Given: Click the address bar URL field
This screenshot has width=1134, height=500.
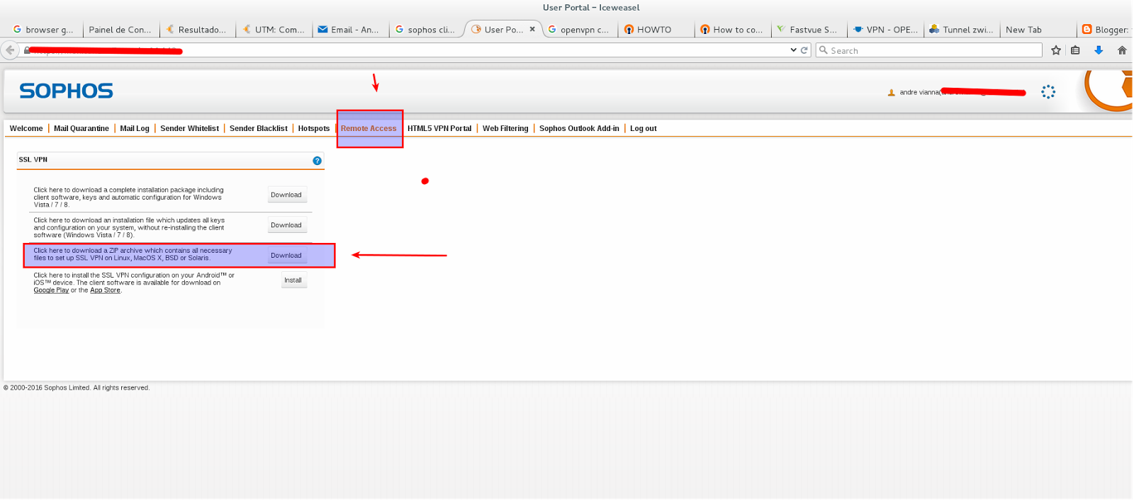Looking at the screenshot, I should click(411, 50).
